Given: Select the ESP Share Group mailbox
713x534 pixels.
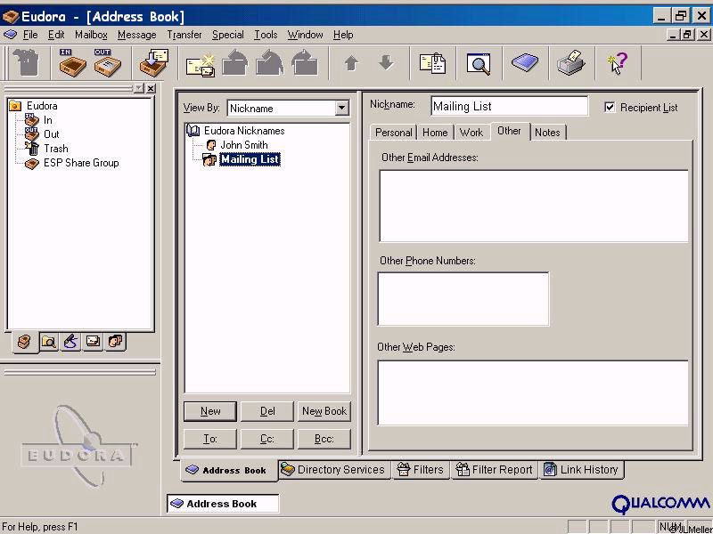Looking at the screenshot, I should pyautogui.click(x=81, y=163).
